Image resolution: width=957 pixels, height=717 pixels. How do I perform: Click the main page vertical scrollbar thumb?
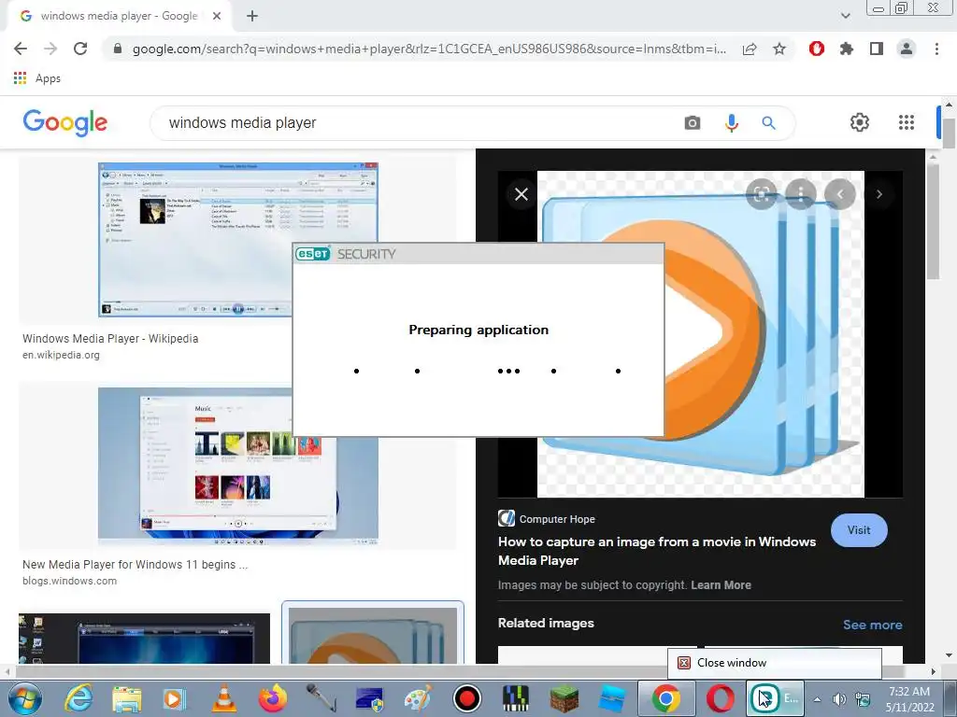point(948,134)
